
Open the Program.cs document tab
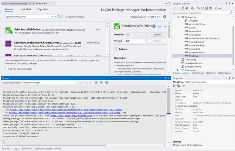coord(42,3)
